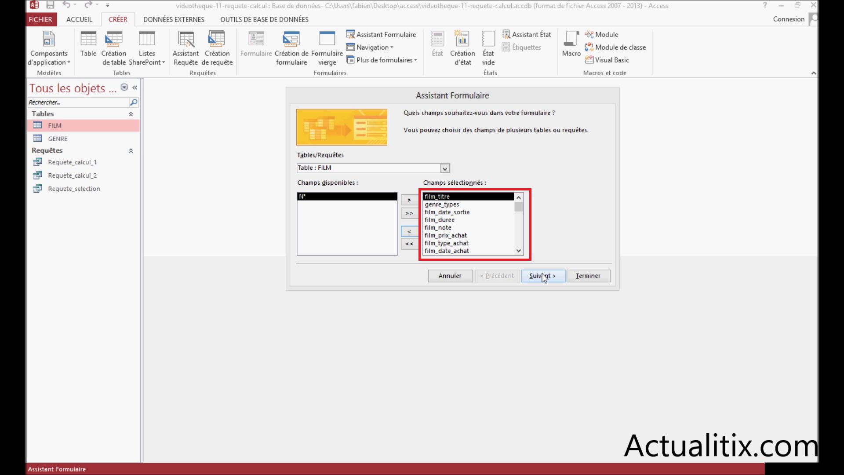Screen dimensions: 844x475
Task: Collapse the Requêtes group
Action: click(131, 150)
